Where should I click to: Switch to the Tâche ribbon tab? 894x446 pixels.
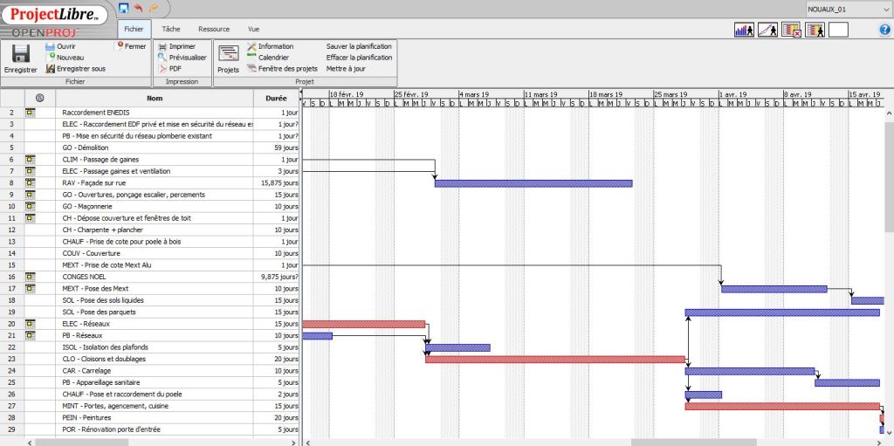click(171, 29)
